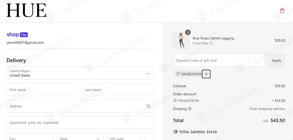Click the address search magnifier icon
This screenshot has height=140, width=293.
pyautogui.click(x=148, y=106)
